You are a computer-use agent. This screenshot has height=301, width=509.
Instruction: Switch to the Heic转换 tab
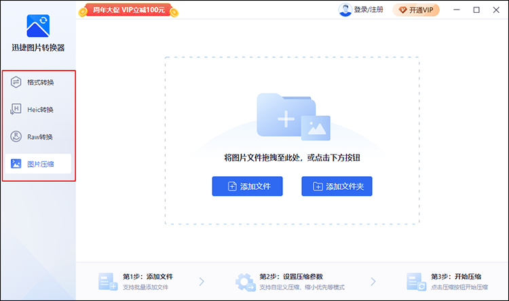[40, 109]
